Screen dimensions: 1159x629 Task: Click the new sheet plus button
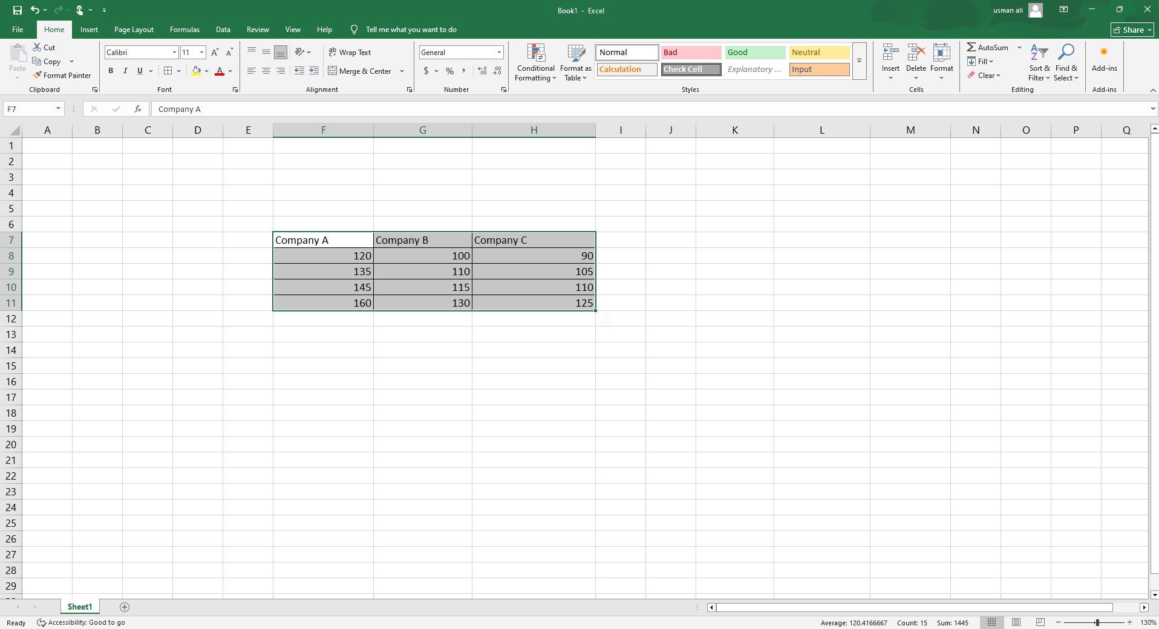pos(125,607)
